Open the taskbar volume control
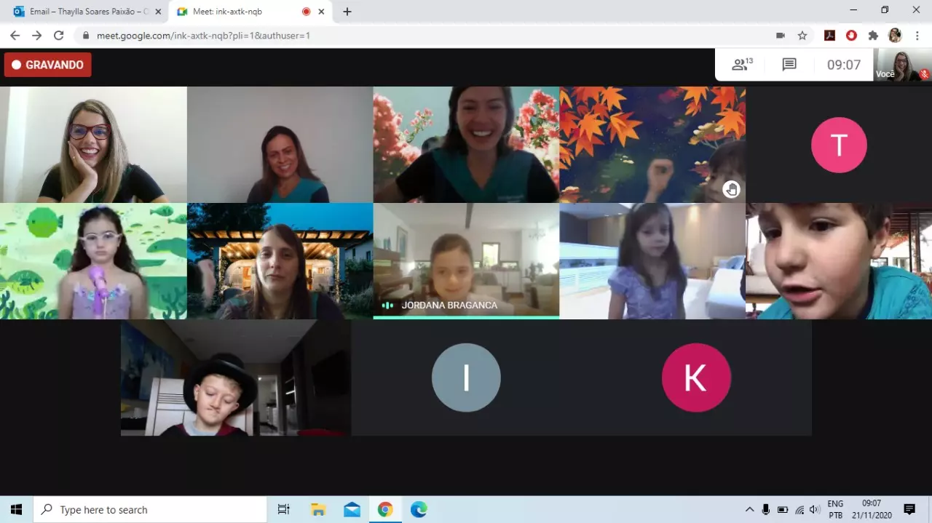 tap(815, 509)
